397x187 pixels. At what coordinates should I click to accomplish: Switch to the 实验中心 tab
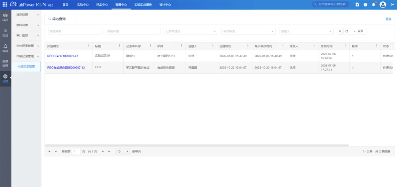[83, 5]
